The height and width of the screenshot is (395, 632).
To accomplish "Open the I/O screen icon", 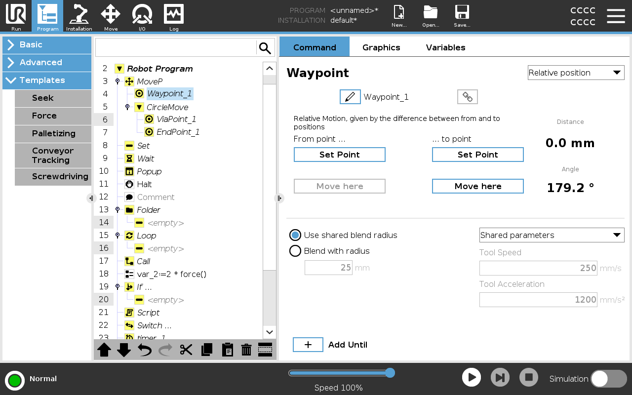I will 142,16.
